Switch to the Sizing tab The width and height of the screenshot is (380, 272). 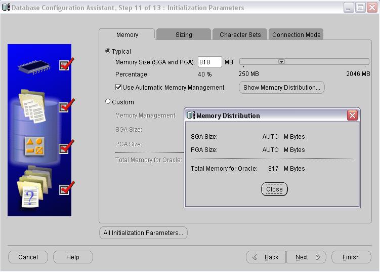click(184, 35)
